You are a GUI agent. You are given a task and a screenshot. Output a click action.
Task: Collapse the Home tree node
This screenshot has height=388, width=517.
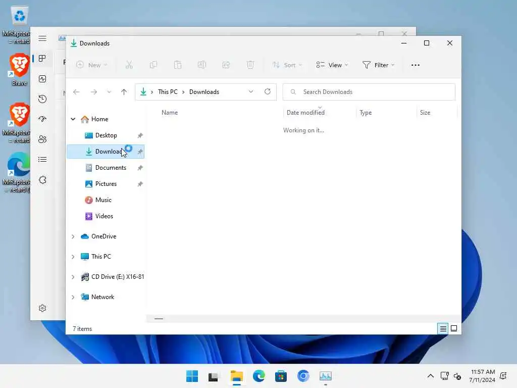coord(73,119)
